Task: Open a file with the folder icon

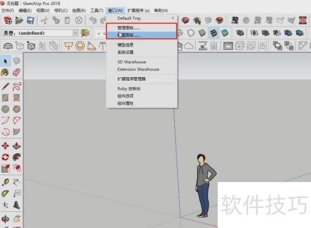Action: tap(19, 21)
